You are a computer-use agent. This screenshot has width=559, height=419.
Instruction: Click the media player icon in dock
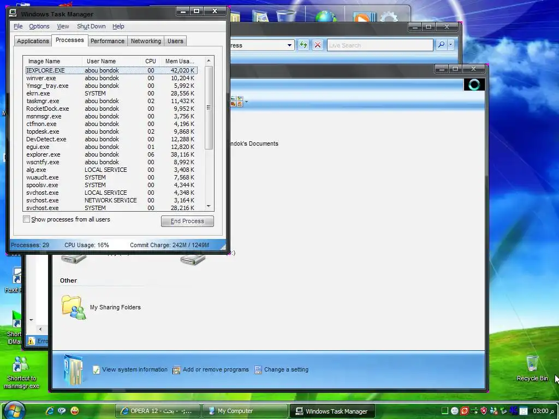point(363,16)
